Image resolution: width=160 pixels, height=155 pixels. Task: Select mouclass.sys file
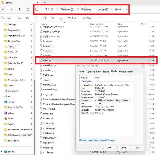(x=49, y=128)
